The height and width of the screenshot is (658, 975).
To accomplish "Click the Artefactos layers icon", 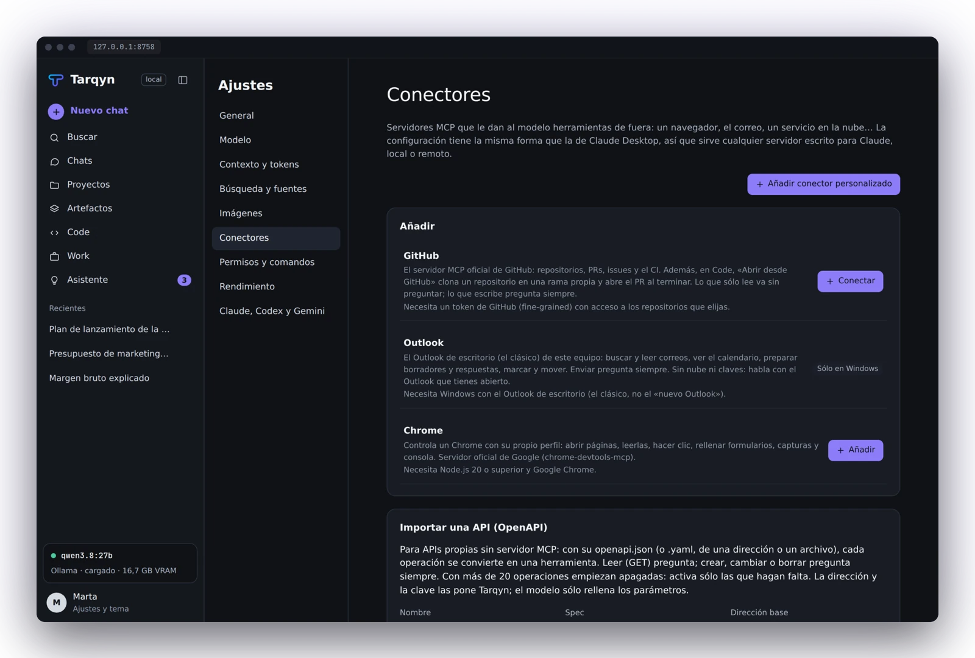I will point(54,209).
